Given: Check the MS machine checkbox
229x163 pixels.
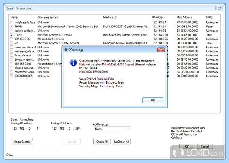Looking at the screenshot, I should (11, 43).
